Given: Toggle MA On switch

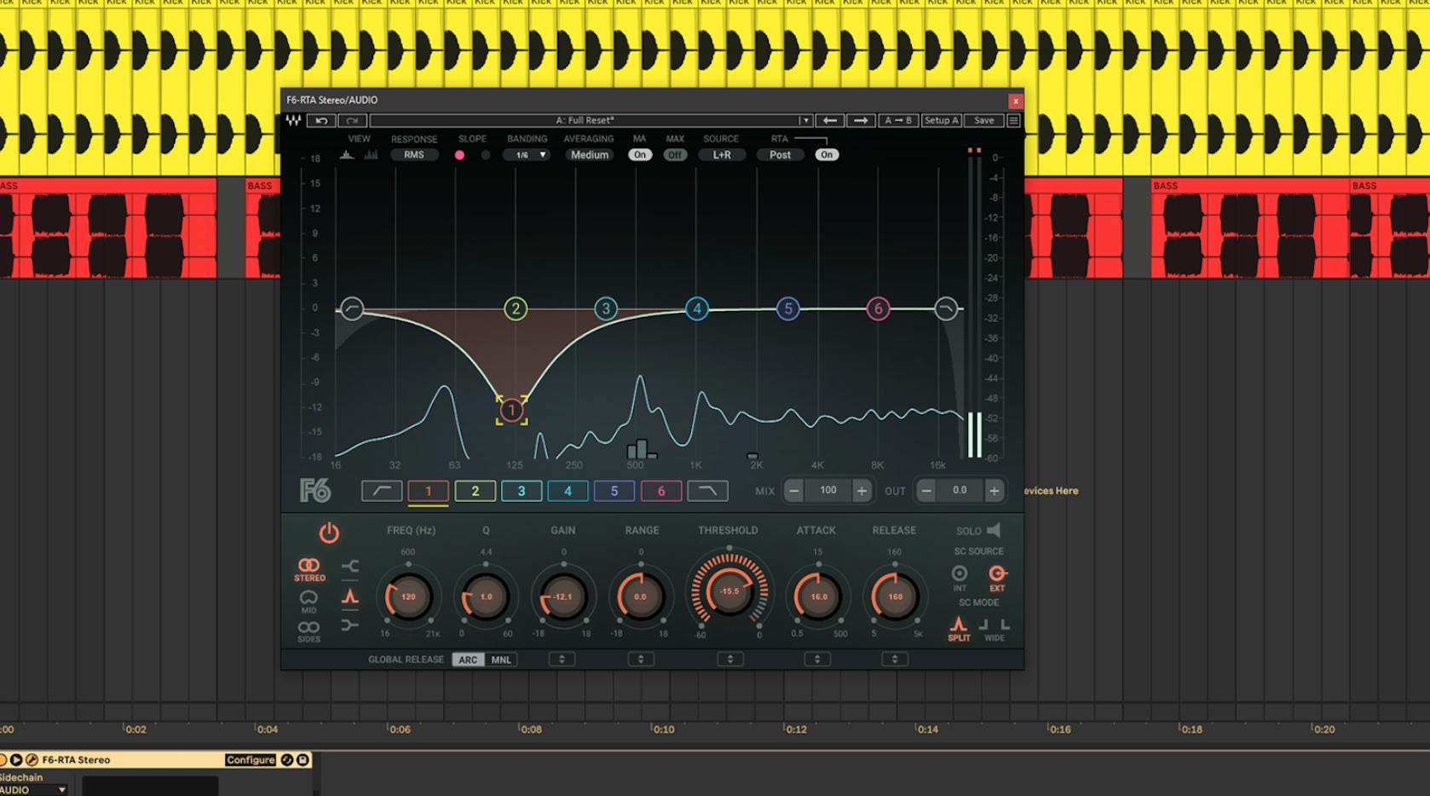Looking at the screenshot, I should click(640, 155).
